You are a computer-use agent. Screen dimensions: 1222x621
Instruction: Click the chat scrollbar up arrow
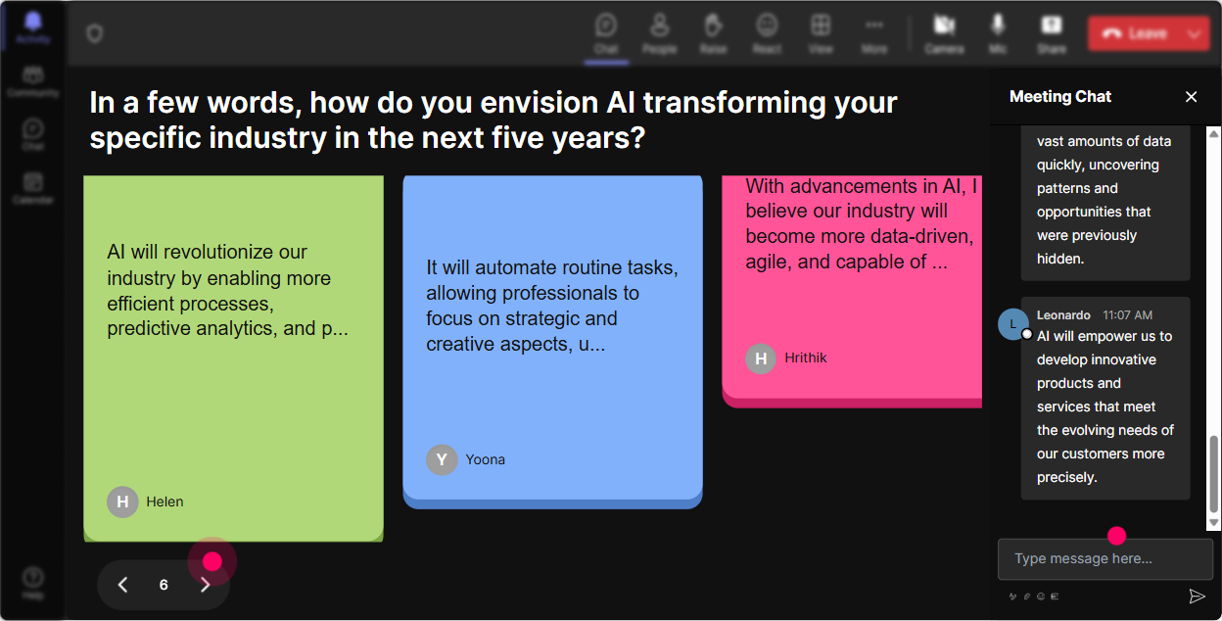pyautogui.click(x=1214, y=133)
